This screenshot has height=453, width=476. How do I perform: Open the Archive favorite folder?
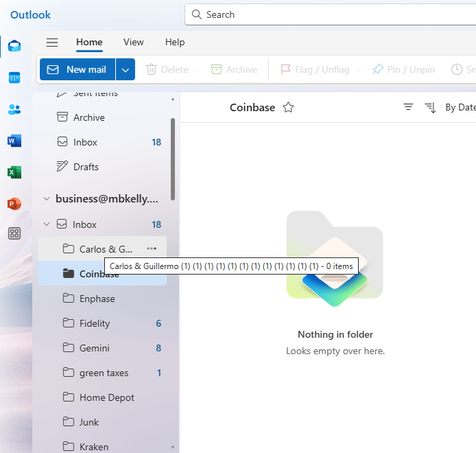click(x=102, y=117)
